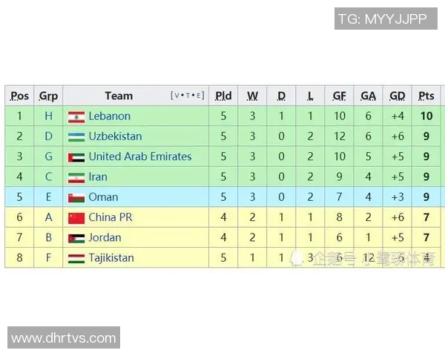Click the Grp column header

(49, 96)
